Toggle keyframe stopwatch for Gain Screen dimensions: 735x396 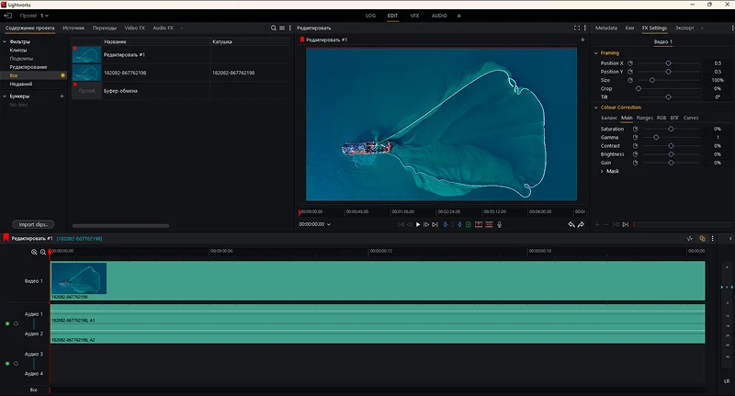[635, 163]
